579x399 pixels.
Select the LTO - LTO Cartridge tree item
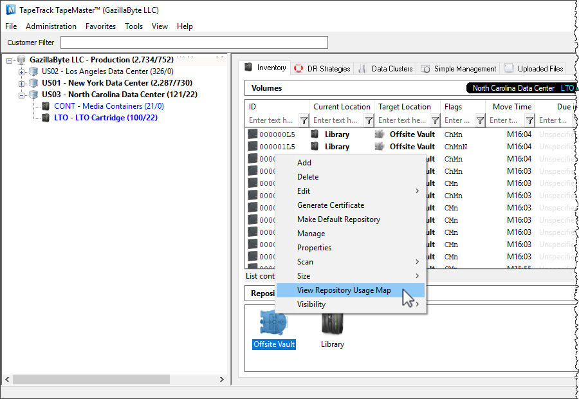click(x=106, y=118)
